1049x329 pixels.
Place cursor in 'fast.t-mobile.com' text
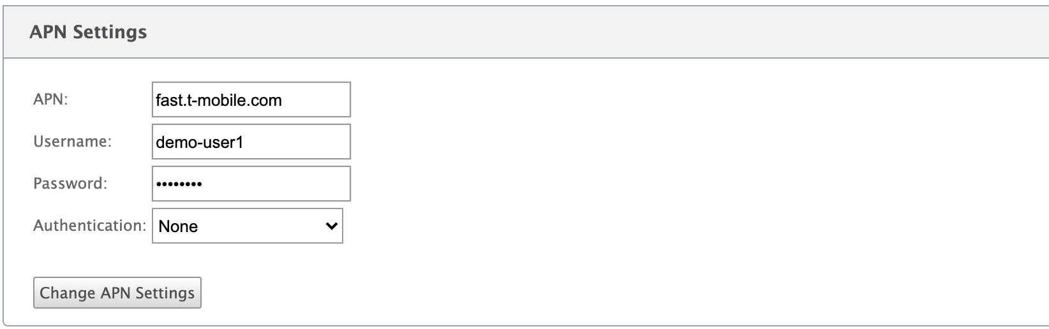[219, 100]
